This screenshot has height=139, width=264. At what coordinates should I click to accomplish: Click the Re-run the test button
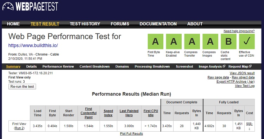click(x=22, y=87)
